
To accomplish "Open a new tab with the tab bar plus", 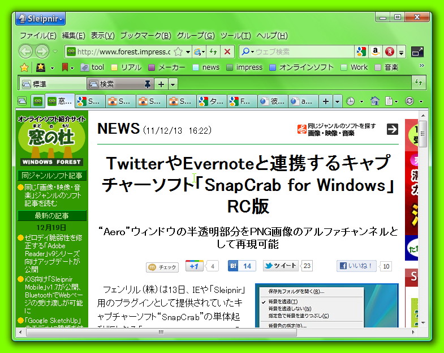I will 326,101.
